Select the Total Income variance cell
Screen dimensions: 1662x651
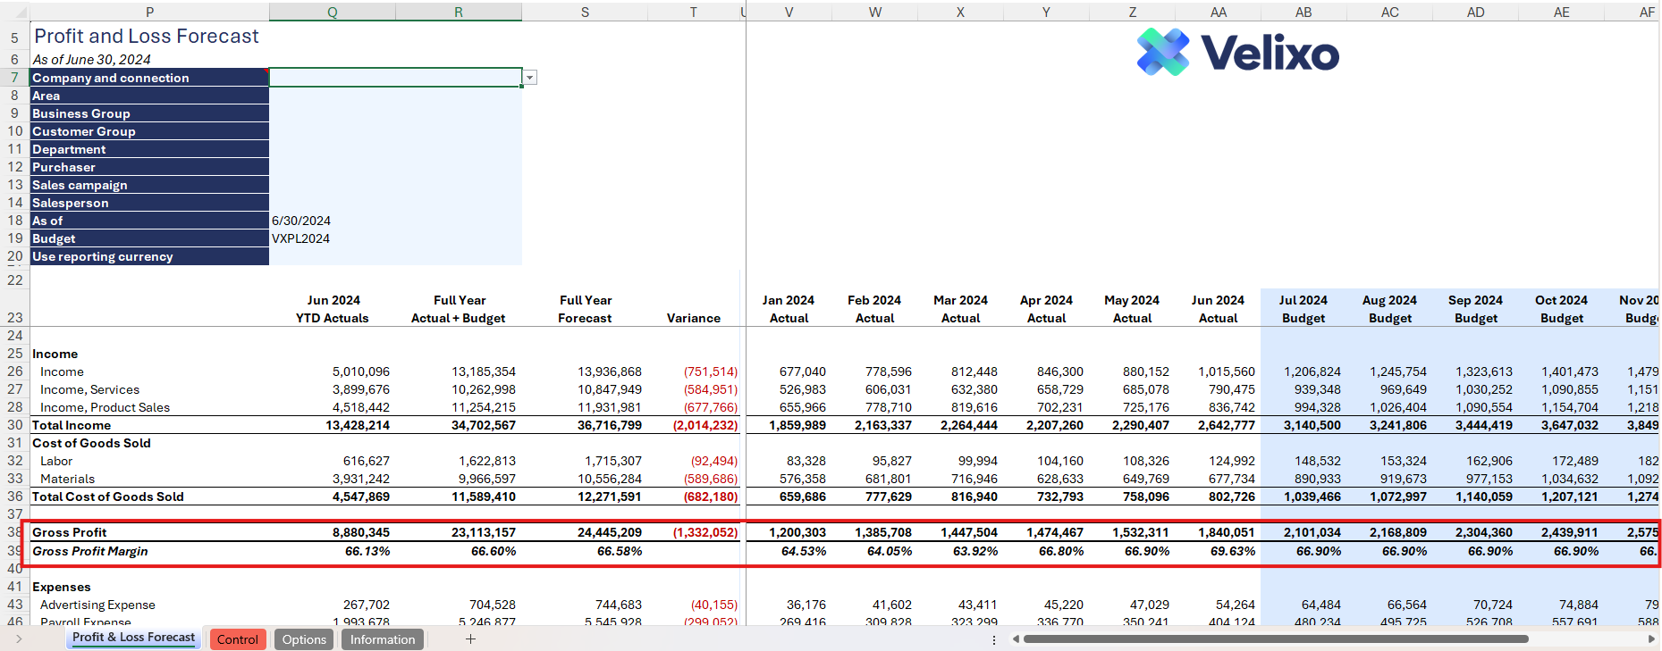pyautogui.click(x=694, y=425)
